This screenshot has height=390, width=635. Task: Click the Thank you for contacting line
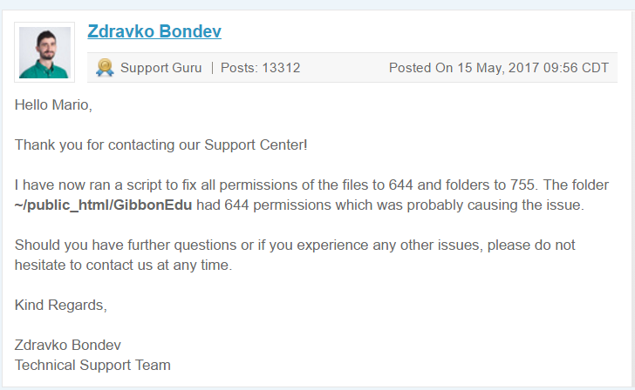point(161,145)
